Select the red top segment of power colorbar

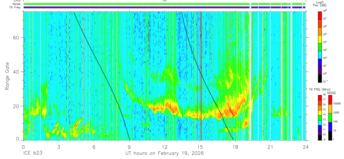click(320, 15)
